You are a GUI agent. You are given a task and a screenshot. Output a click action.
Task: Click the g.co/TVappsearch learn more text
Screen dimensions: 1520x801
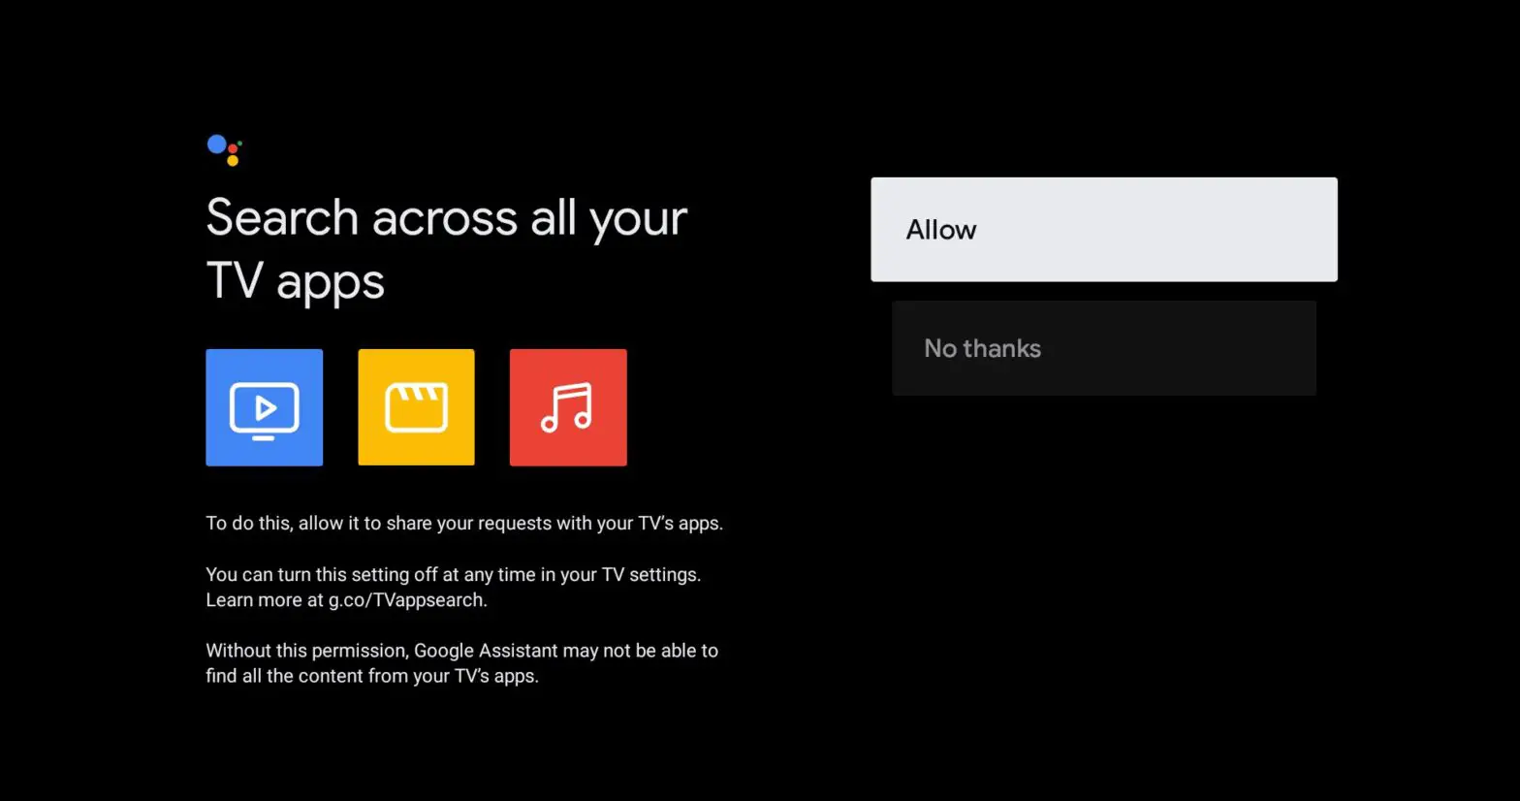click(x=346, y=600)
